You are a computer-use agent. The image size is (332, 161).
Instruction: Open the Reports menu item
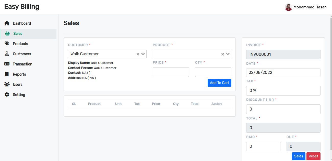pos(19,74)
